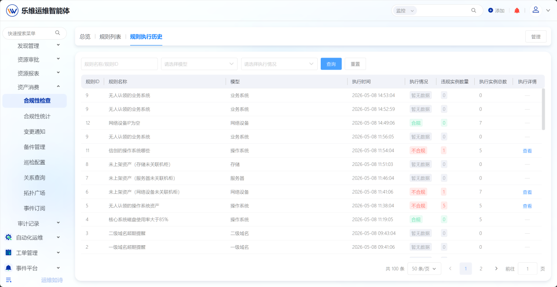The width and height of the screenshot is (557, 287).
Task: Click the 核心系统磁盘使用率大于85% cell
Action: [x=139, y=220]
